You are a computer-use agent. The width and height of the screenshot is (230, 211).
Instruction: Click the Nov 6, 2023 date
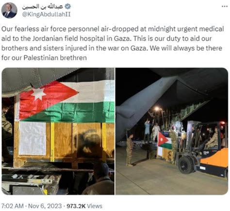click(45, 206)
